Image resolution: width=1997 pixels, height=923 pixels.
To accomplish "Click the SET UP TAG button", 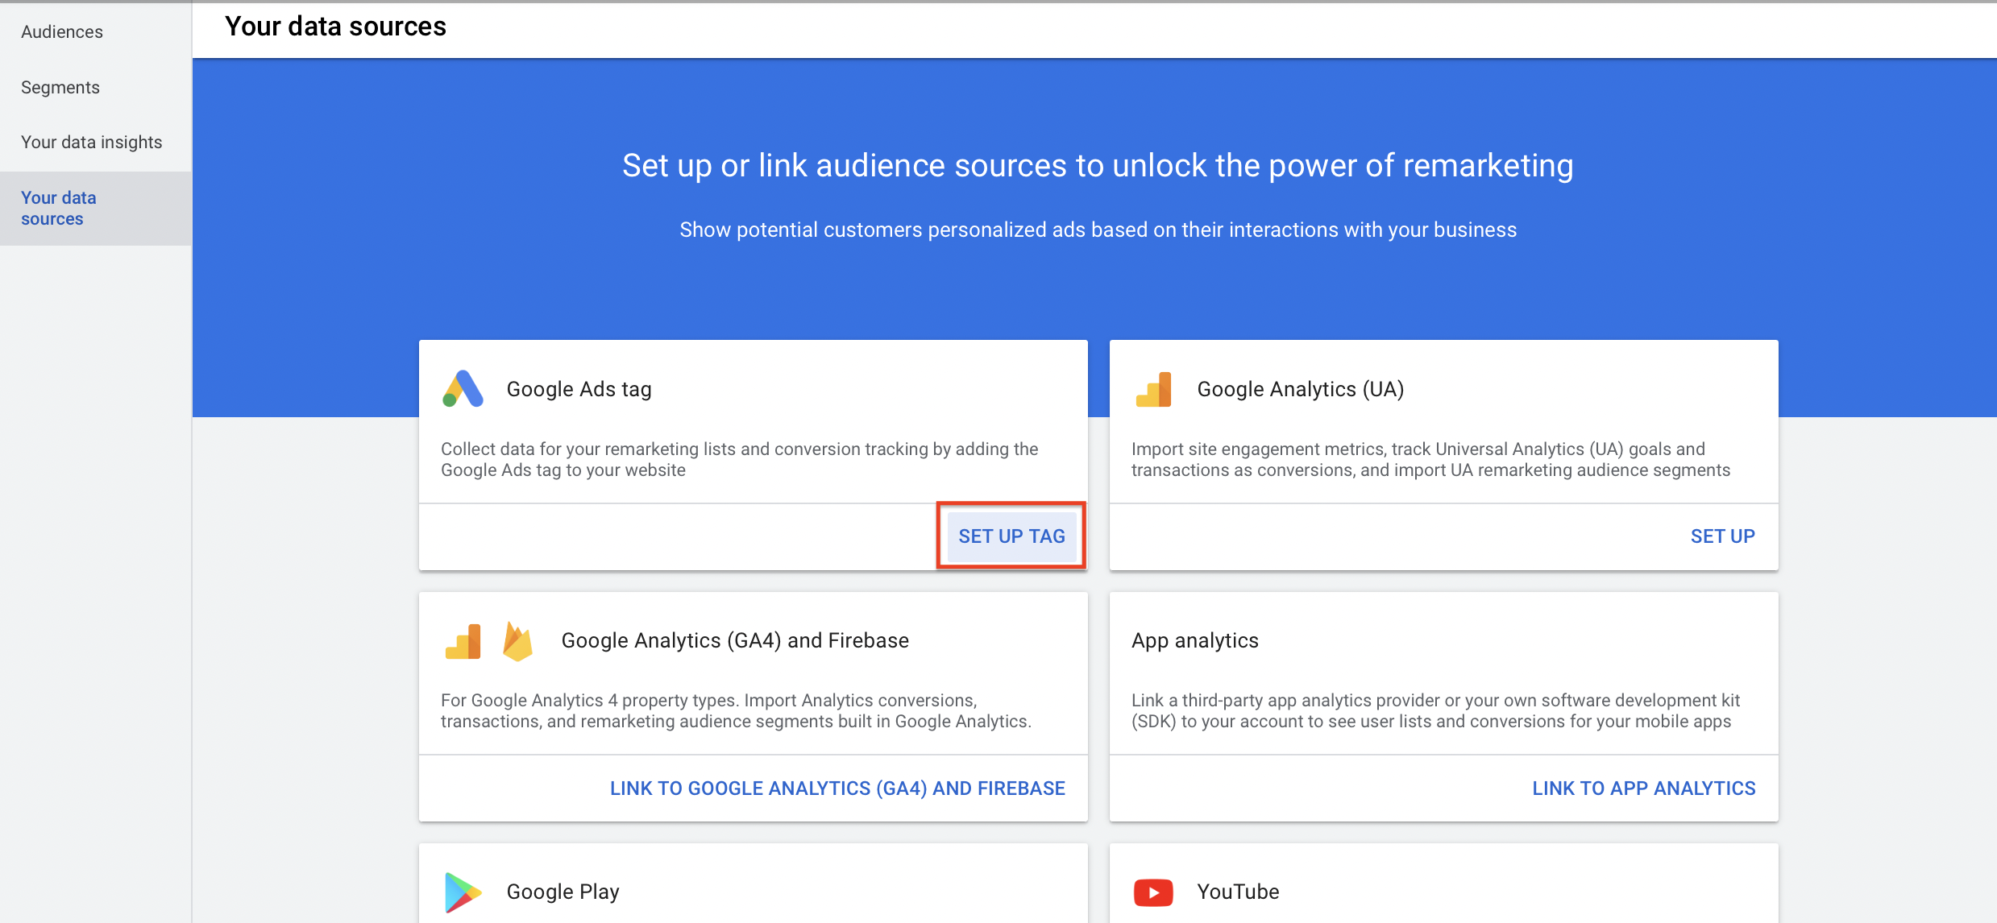I will 1011,536.
